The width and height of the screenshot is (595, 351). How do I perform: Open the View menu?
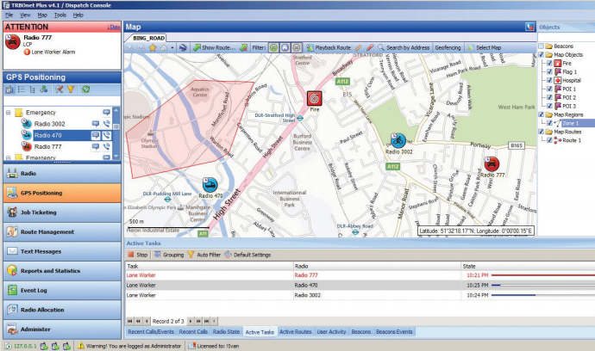25,15
